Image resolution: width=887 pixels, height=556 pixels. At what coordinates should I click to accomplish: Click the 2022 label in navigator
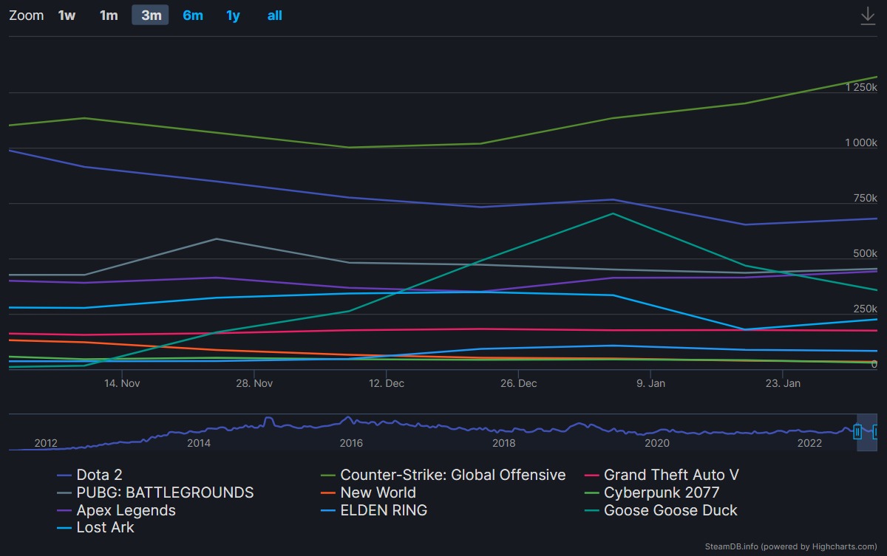pos(810,442)
